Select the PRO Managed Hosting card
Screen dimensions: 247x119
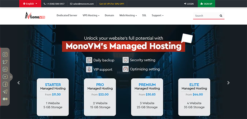tap(100, 97)
